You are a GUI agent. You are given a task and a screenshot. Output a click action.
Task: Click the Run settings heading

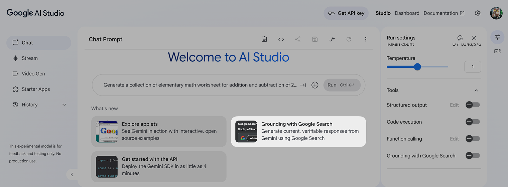[401, 38]
